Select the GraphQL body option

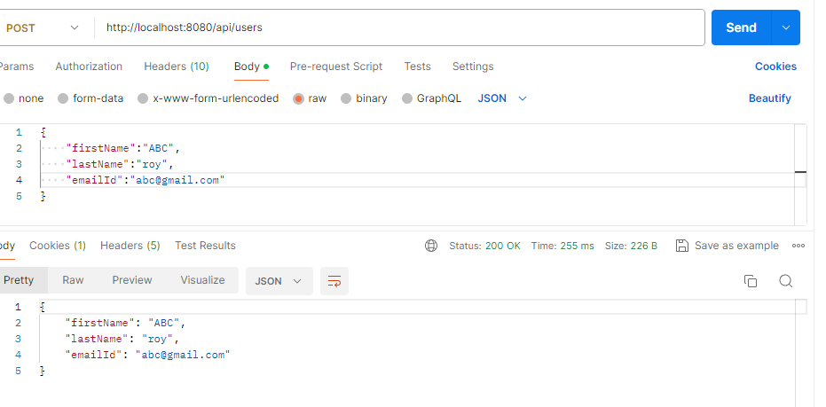point(407,98)
